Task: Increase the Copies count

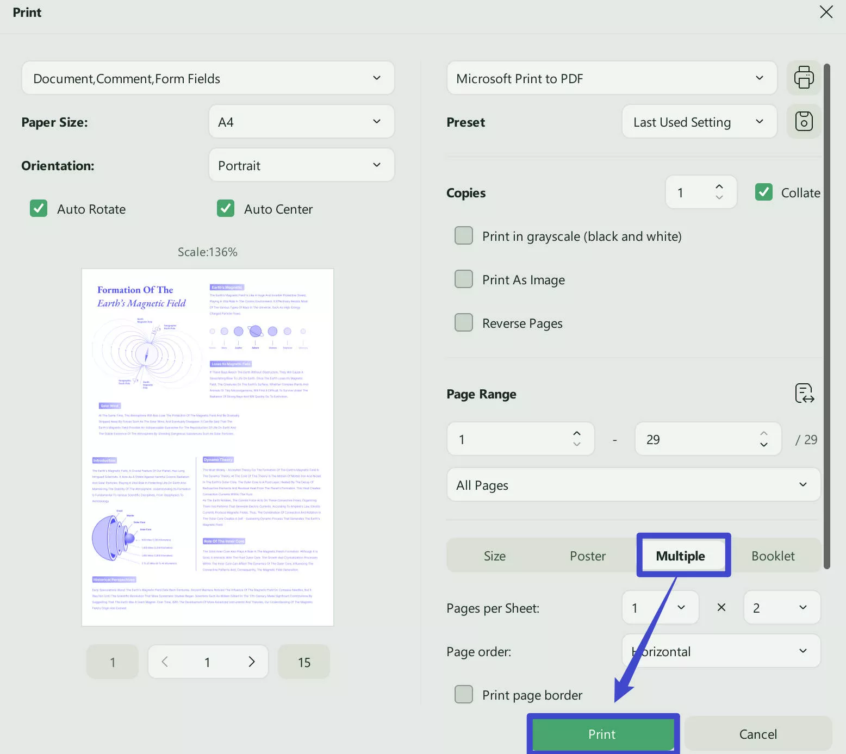Action: [719, 186]
